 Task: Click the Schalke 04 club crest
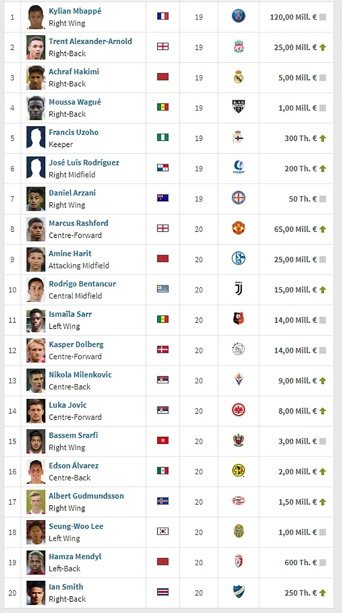coord(238,259)
